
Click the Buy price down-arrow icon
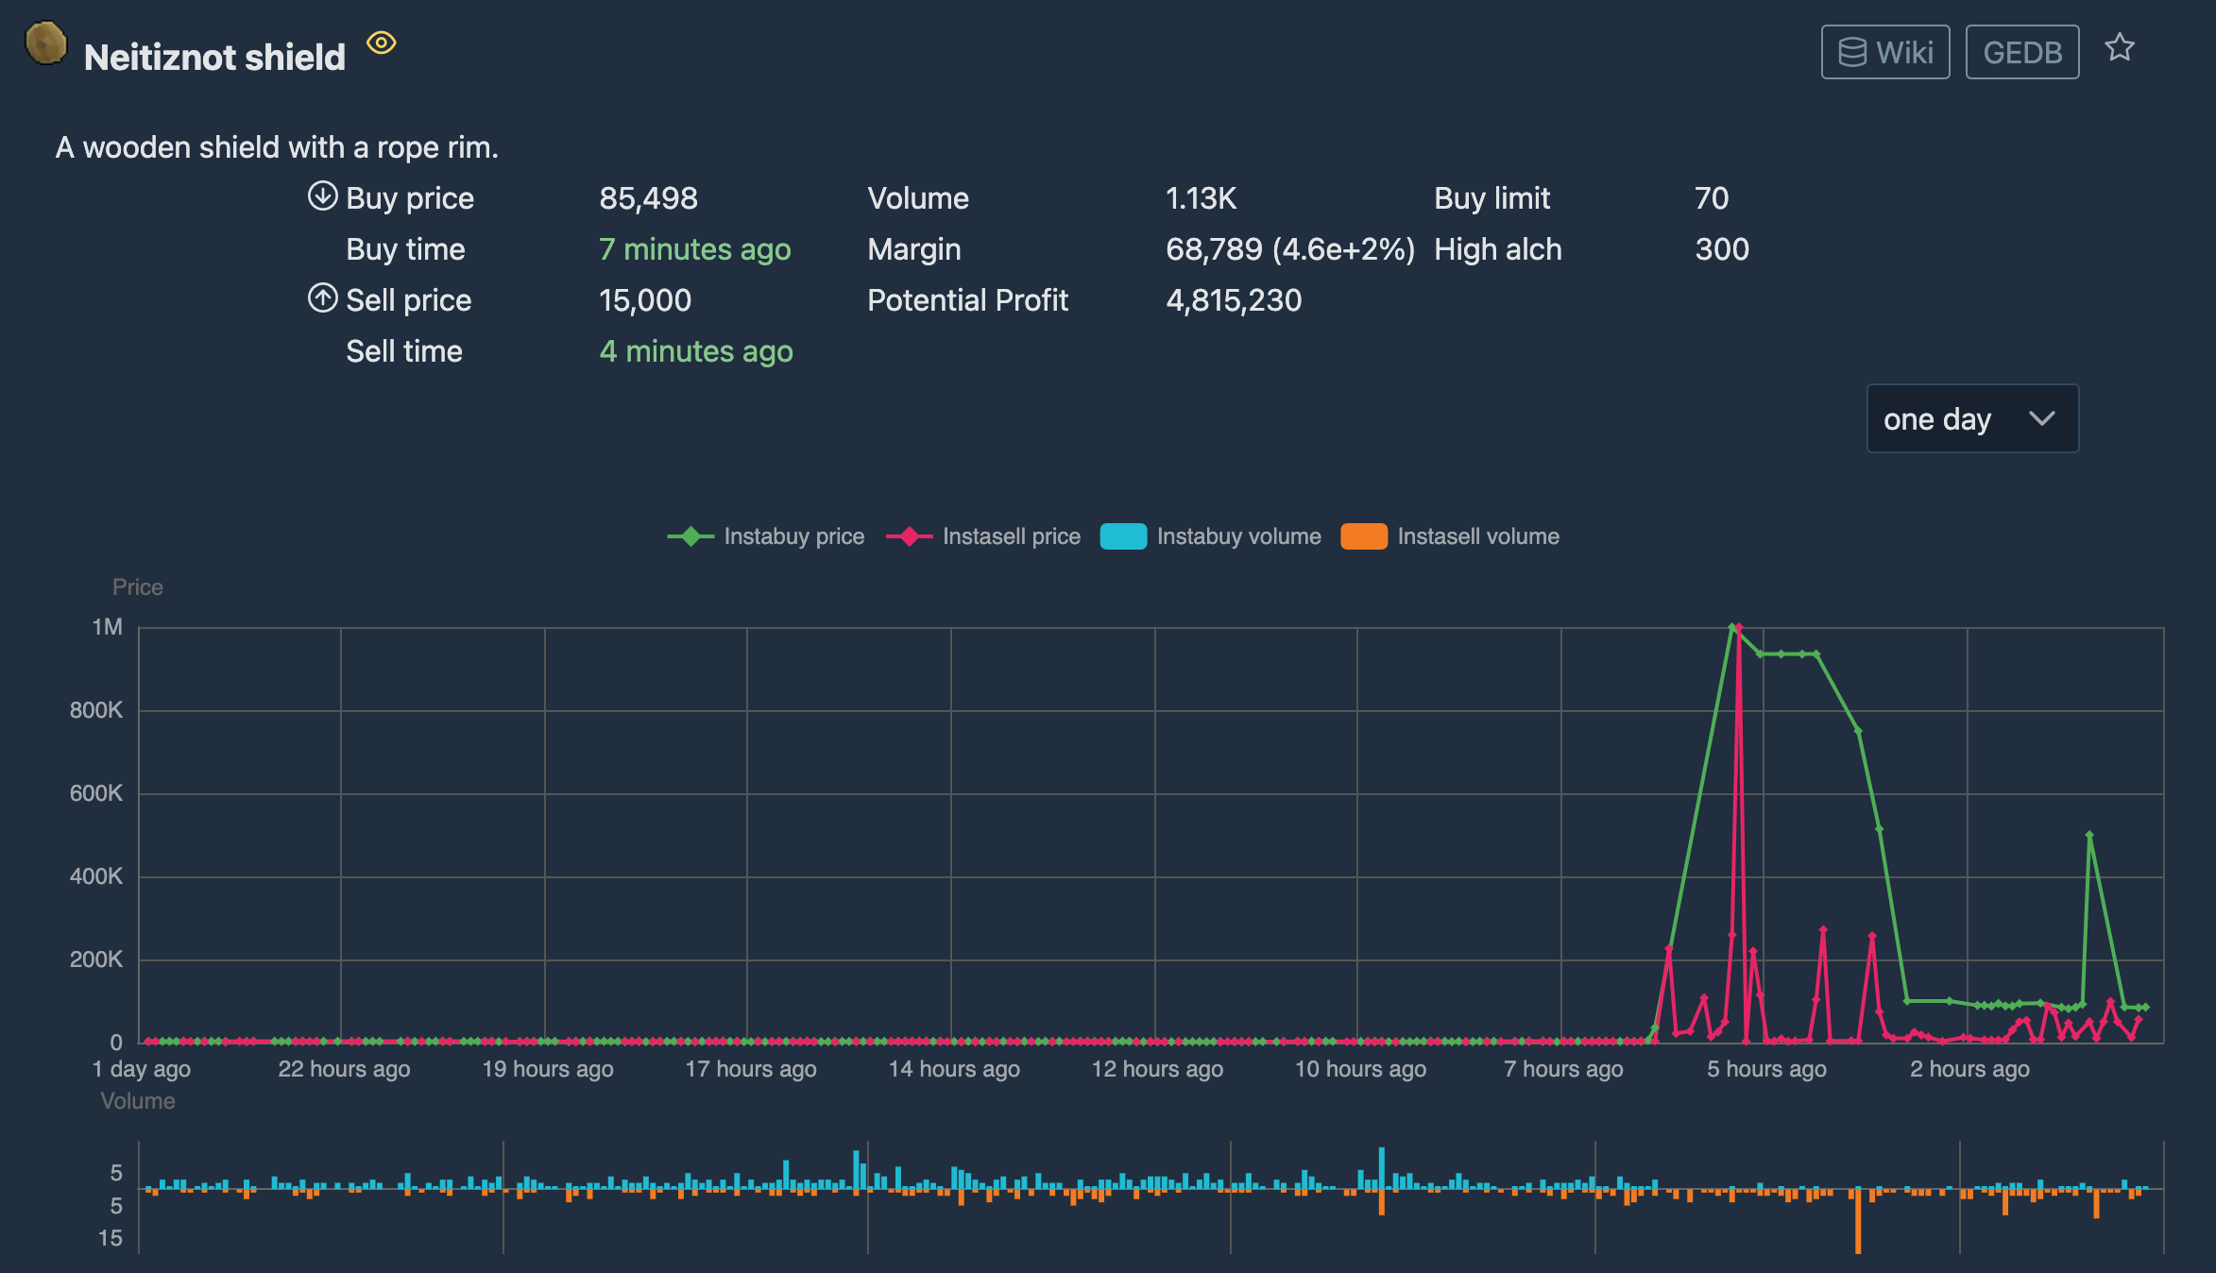(322, 196)
